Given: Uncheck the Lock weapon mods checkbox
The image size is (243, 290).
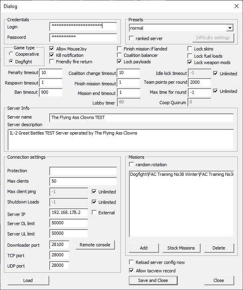Looking at the screenshot, I should (x=190, y=62).
